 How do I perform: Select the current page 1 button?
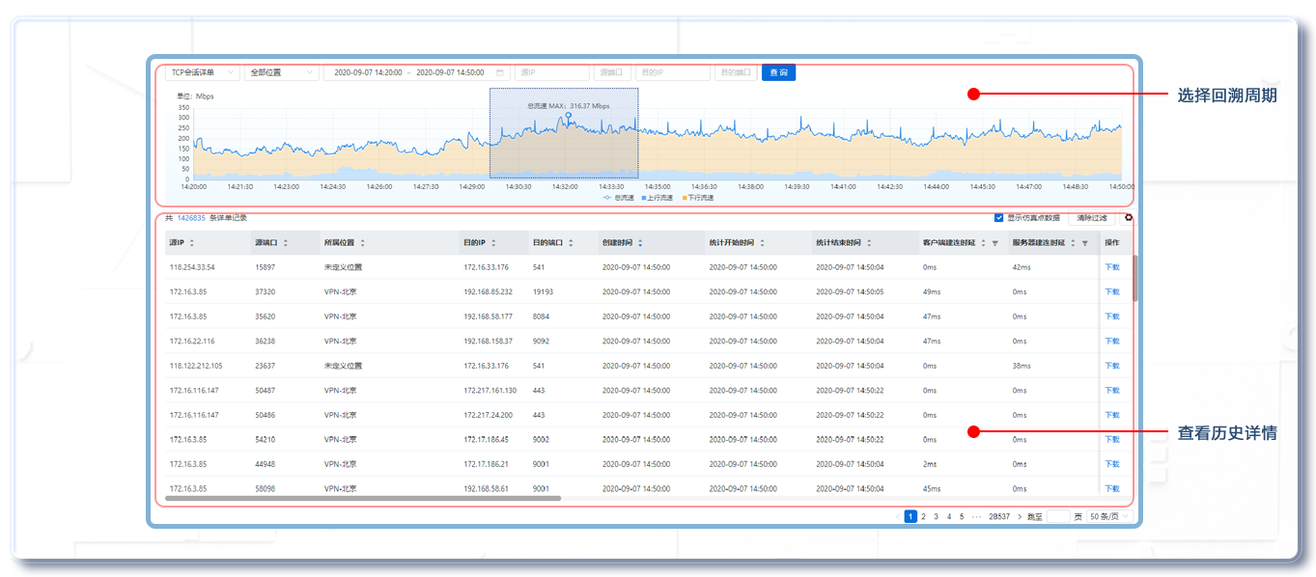click(x=910, y=517)
